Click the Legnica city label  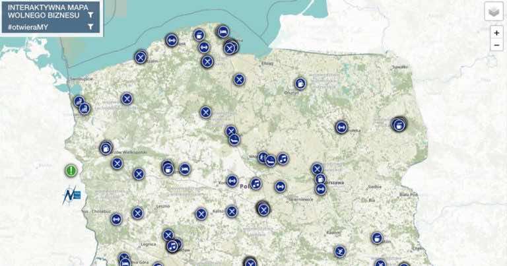149,244
